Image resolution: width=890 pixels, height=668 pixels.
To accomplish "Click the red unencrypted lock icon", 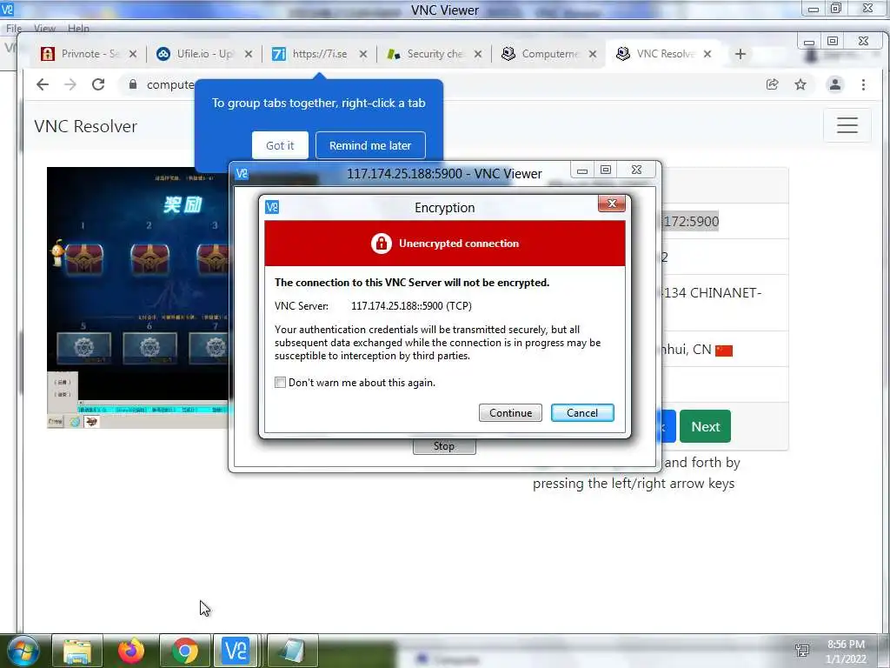I will pos(382,244).
